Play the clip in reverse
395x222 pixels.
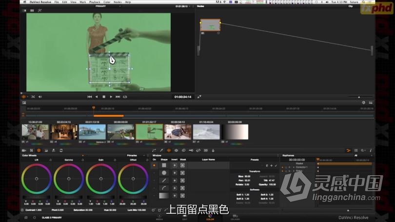pyautogui.click(x=97, y=97)
